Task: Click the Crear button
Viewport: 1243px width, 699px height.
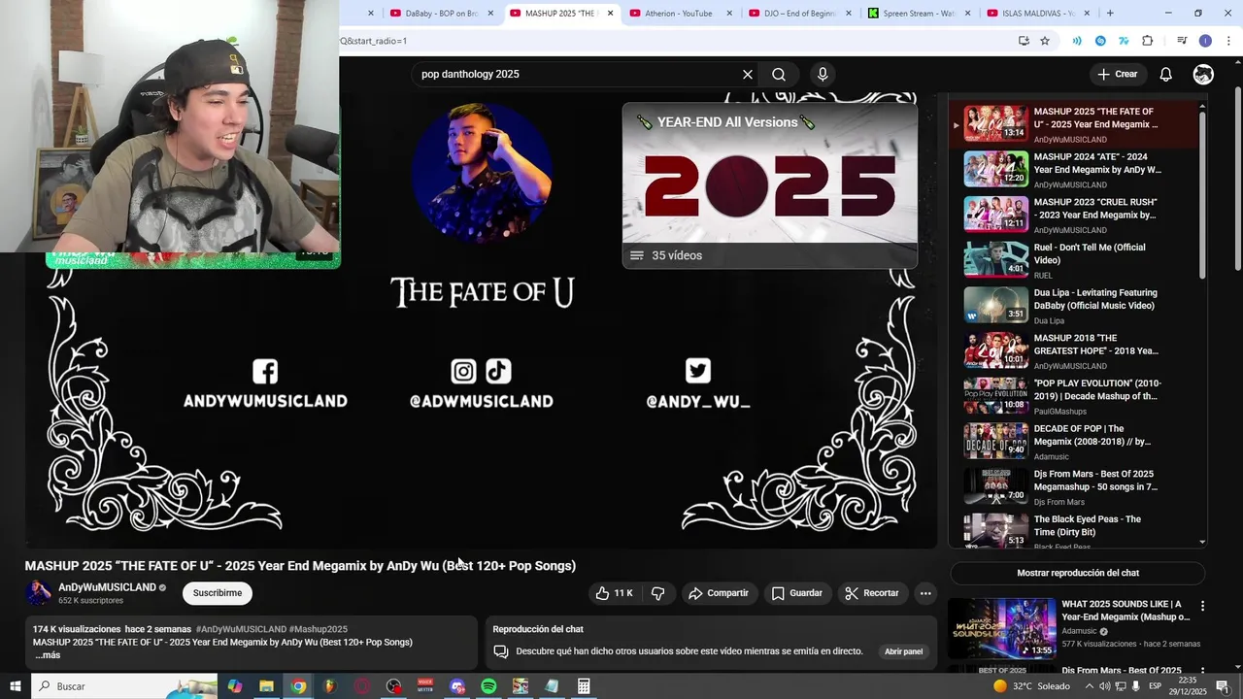Action: (x=1117, y=75)
